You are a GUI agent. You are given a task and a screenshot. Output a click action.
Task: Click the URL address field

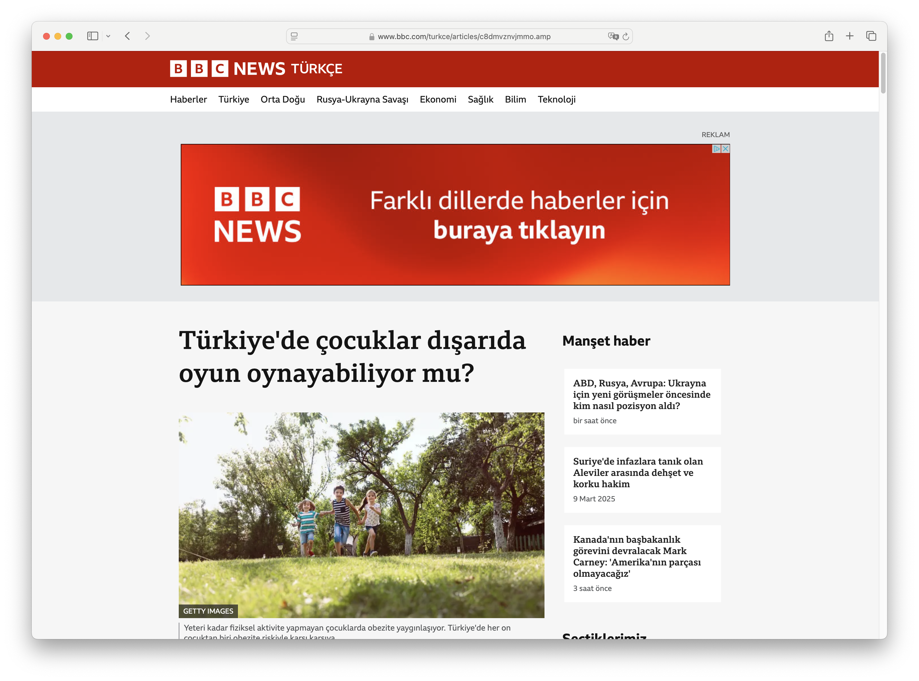pyautogui.click(x=459, y=36)
